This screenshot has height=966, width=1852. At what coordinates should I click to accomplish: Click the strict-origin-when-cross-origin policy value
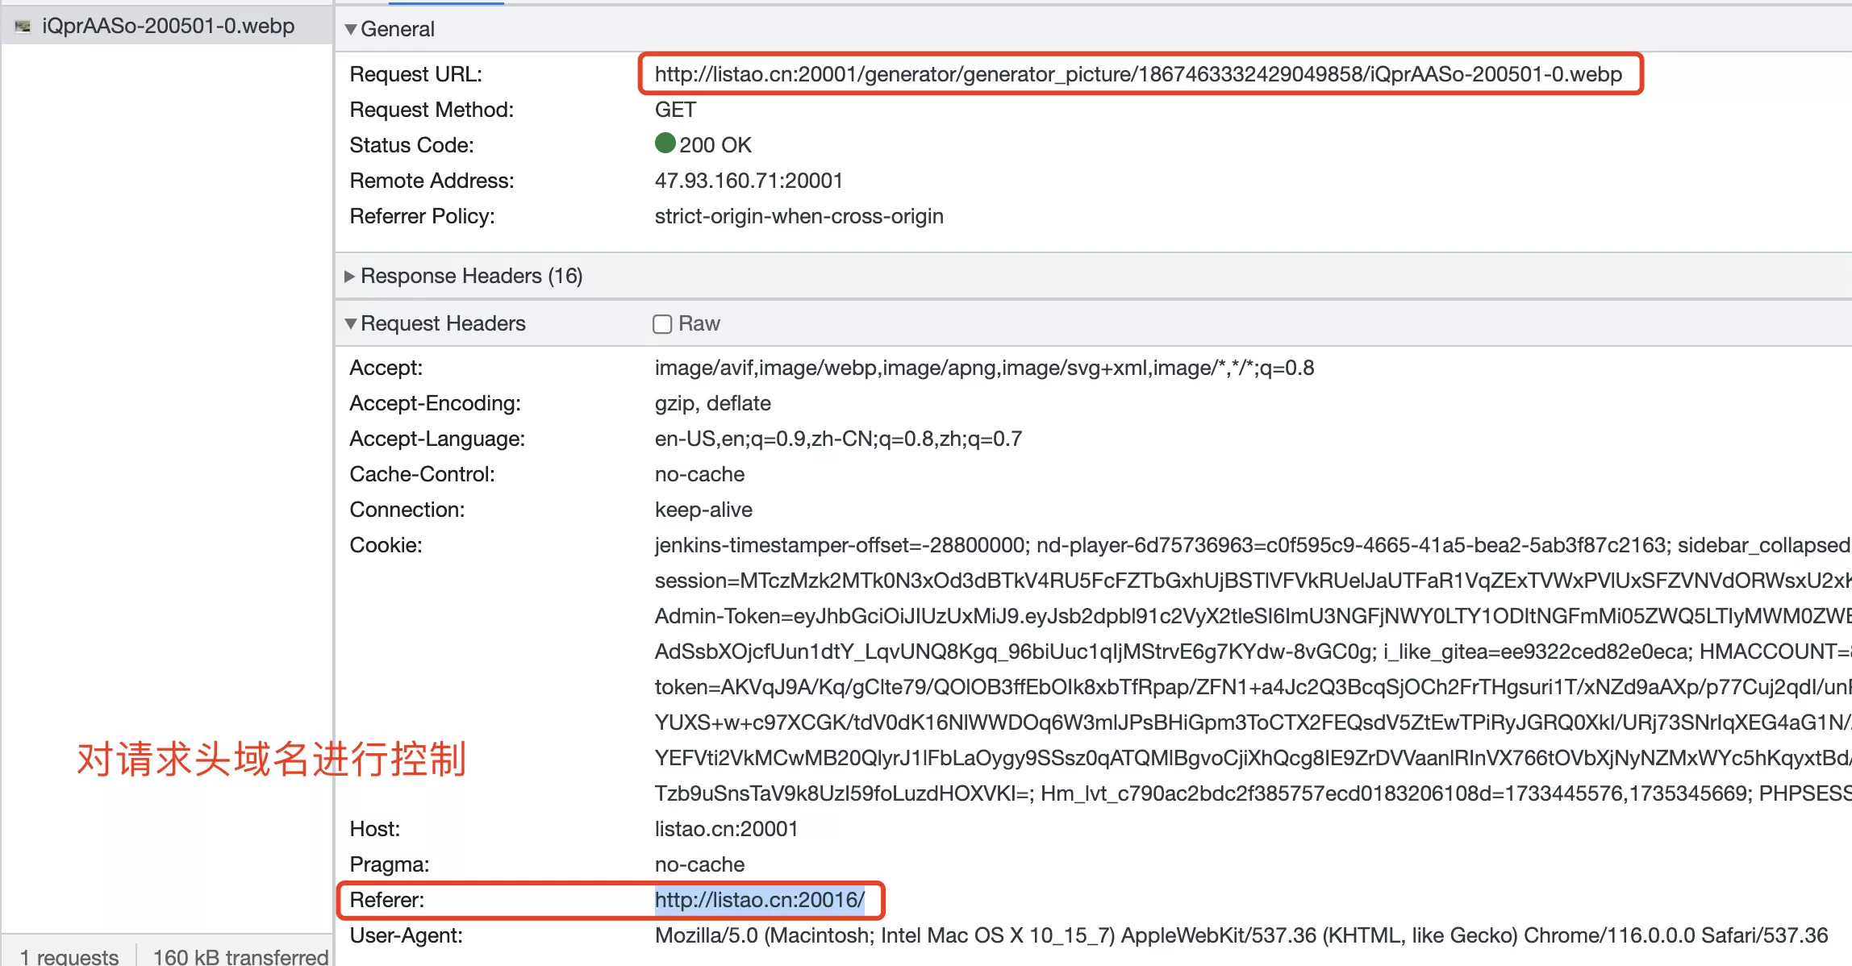coord(799,216)
